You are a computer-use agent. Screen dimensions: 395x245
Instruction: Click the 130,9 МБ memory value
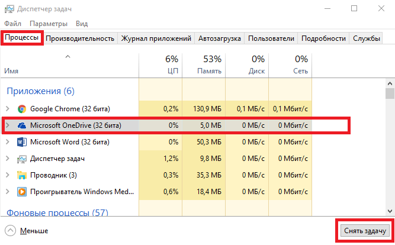tap(207, 109)
